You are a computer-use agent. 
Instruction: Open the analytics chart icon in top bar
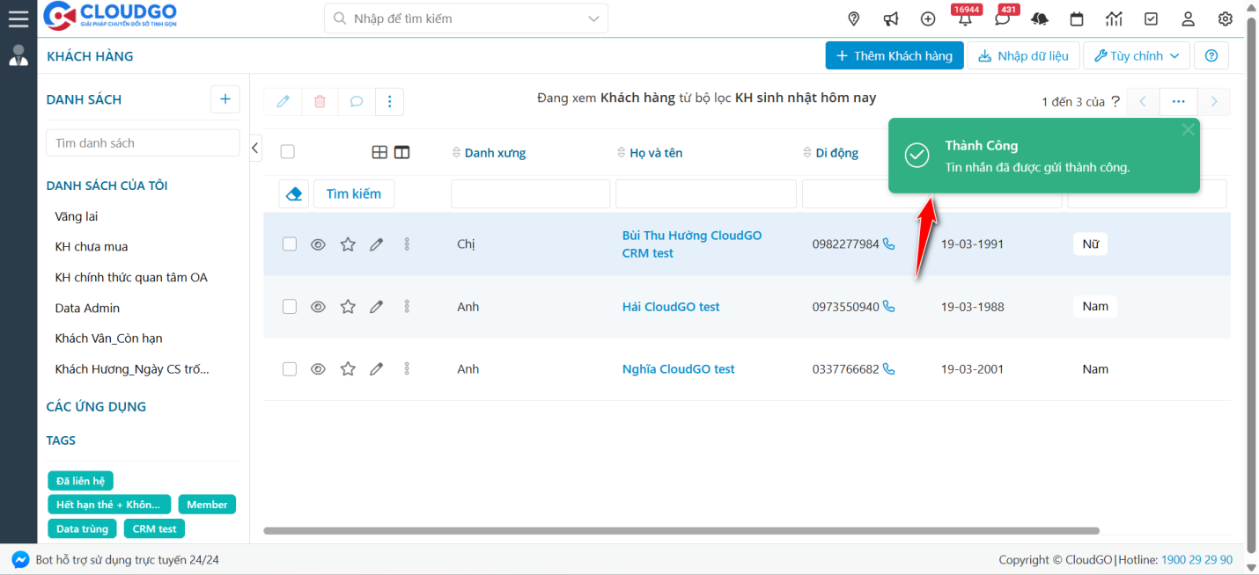(1113, 18)
